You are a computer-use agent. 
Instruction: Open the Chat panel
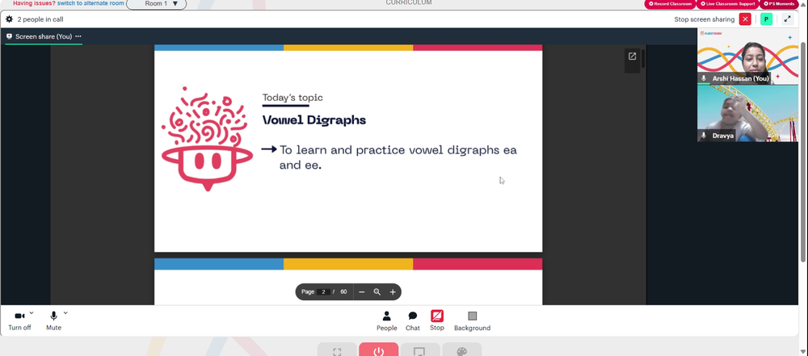click(x=413, y=321)
